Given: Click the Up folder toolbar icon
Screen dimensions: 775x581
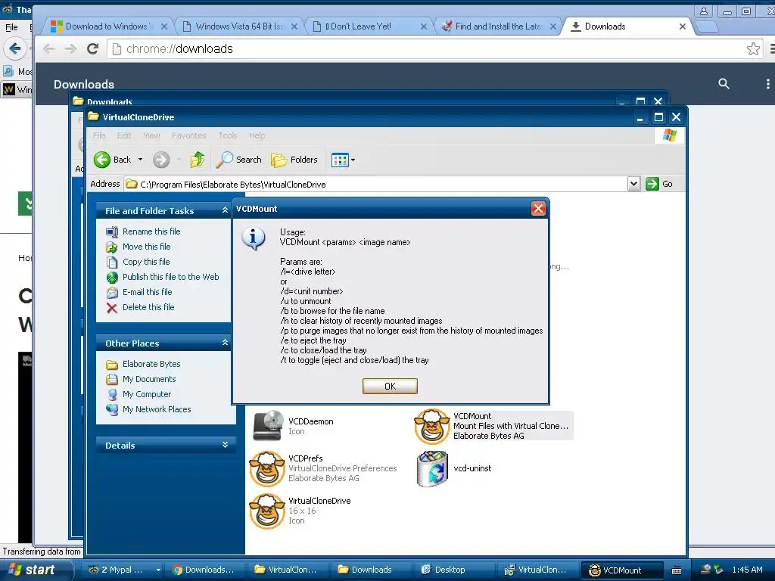Looking at the screenshot, I should point(198,160).
